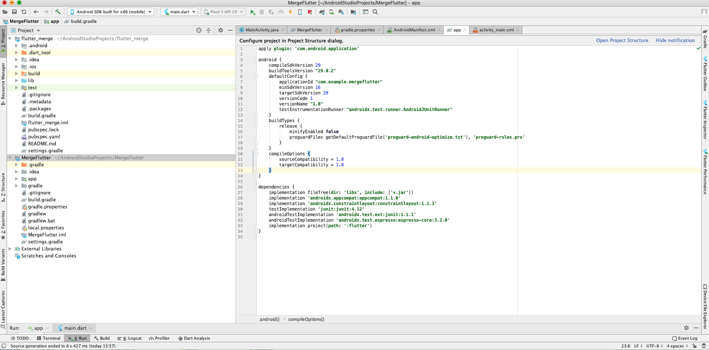This screenshot has width=709, height=350.
Task: Collapse the MergeFlutter project node
Action: click(10, 158)
